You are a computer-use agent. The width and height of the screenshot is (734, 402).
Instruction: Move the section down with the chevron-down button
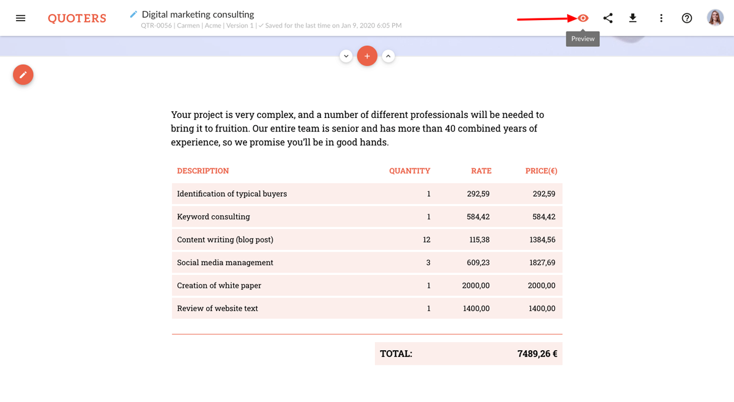pyautogui.click(x=346, y=56)
